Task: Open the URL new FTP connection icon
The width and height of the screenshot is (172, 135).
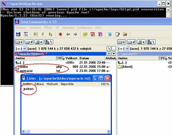Action: (100, 34)
